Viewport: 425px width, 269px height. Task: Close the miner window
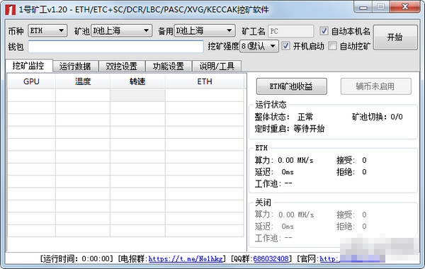click(404, 7)
